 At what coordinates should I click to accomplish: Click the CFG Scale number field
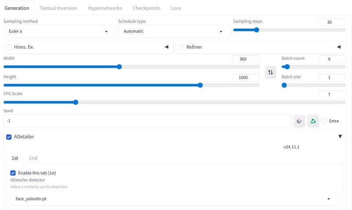(x=332, y=95)
